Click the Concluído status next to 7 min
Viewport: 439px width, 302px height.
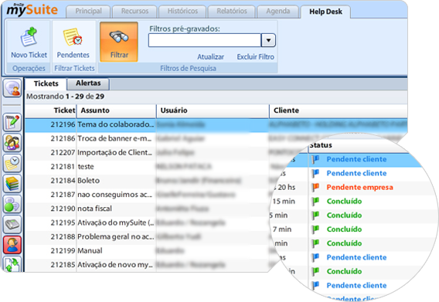344,229
